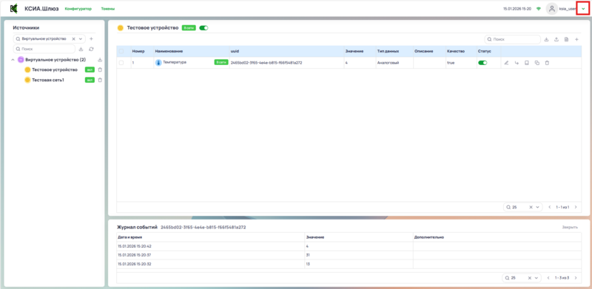Go to previous page in tags table pagination
592x289 pixels.
550,207
